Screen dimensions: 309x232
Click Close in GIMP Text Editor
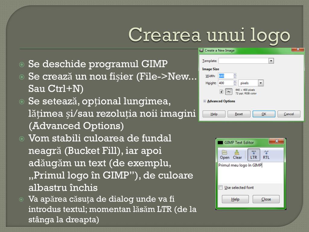tap(266, 199)
